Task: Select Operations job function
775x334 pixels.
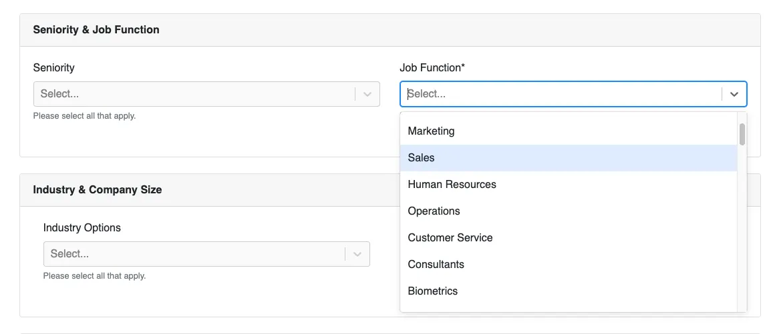Action: coord(569,211)
